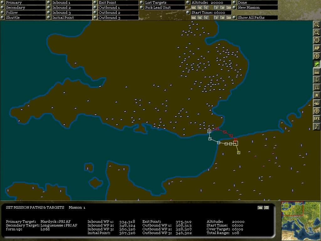Move start time earlier with triple left arrow

pos(194,18)
